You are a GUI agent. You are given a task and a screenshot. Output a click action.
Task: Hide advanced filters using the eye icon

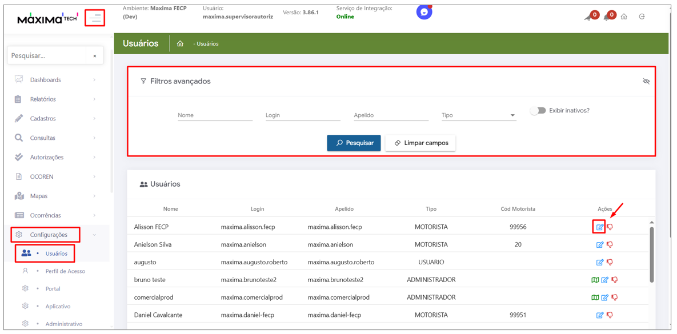(x=646, y=82)
